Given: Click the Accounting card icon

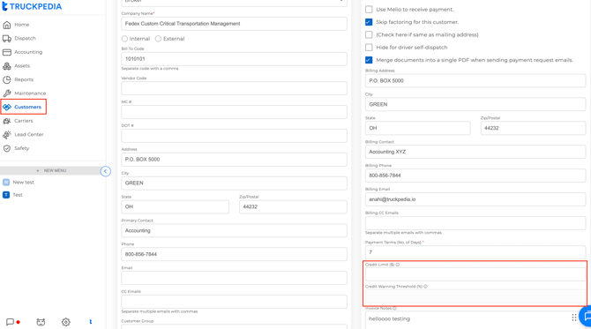Looking at the screenshot, I should coord(7,52).
